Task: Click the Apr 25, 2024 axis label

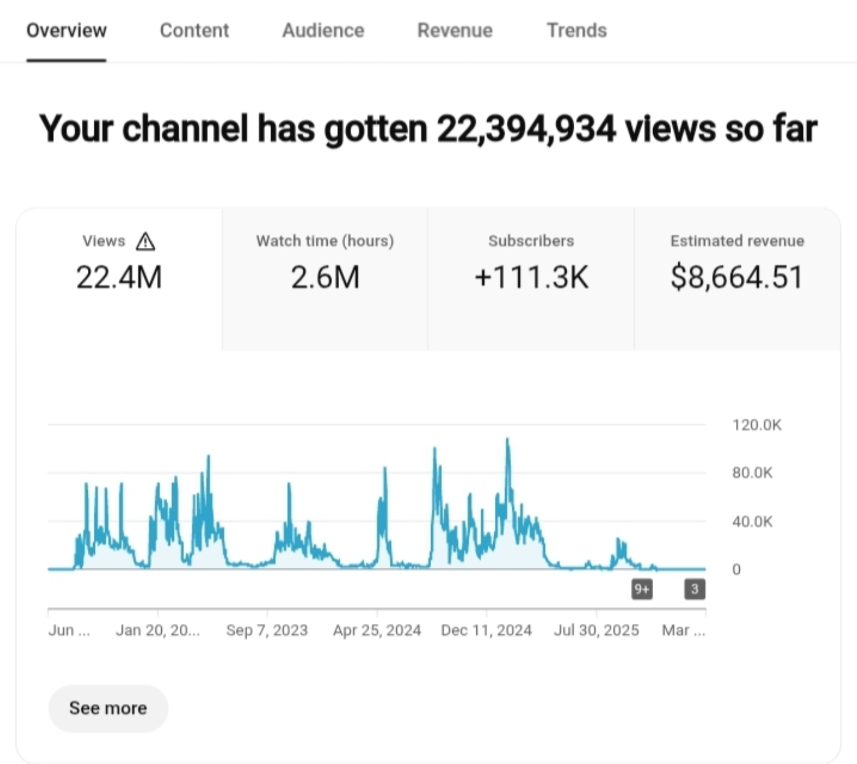Action: click(x=376, y=630)
